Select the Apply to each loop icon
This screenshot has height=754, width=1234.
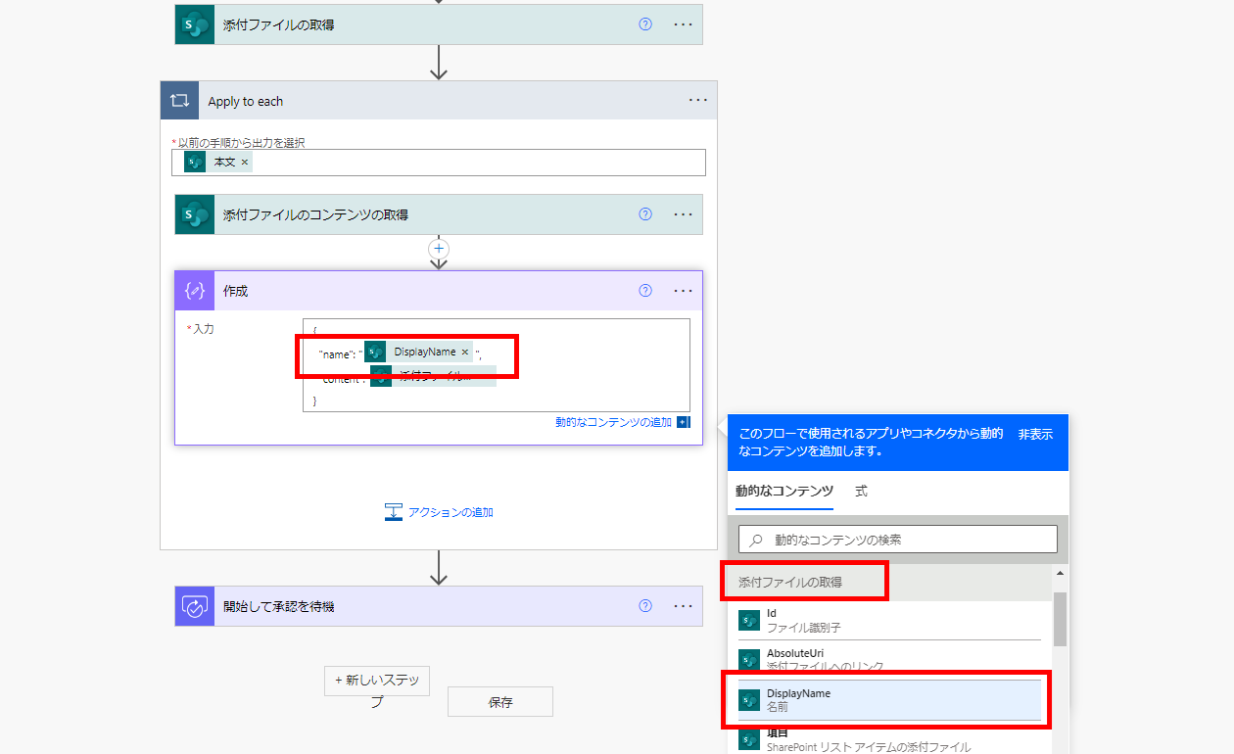click(179, 100)
